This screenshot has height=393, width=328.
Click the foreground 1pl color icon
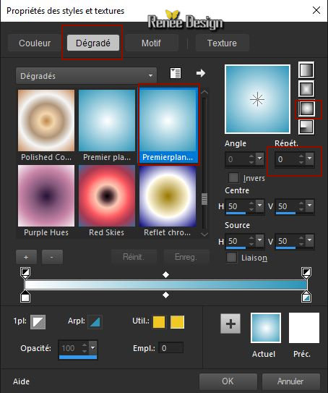pyautogui.click(x=38, y=322)
